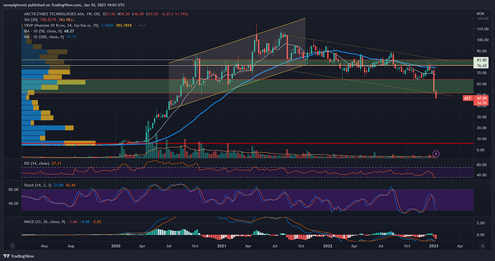Screen dimensions: 495x261
Task: Click the Z timezone button at bottom left
Action: click(12, 246)
